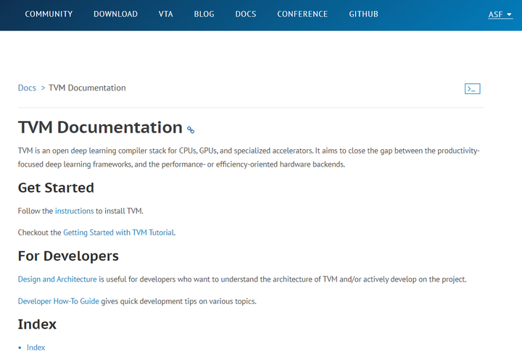The height and width of the screenshot is (362, 522).
Task: Click the Index bullet list link
Action: click(x=36, y=348)
